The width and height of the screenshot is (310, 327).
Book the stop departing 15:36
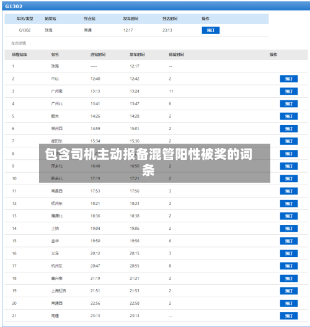[289, 141]
